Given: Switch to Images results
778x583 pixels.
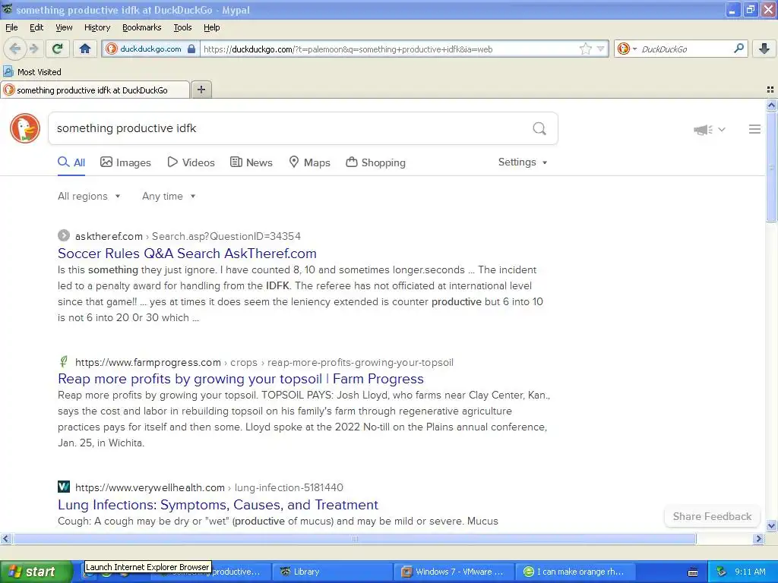Looking at the screenshot, I should (125, 162).
